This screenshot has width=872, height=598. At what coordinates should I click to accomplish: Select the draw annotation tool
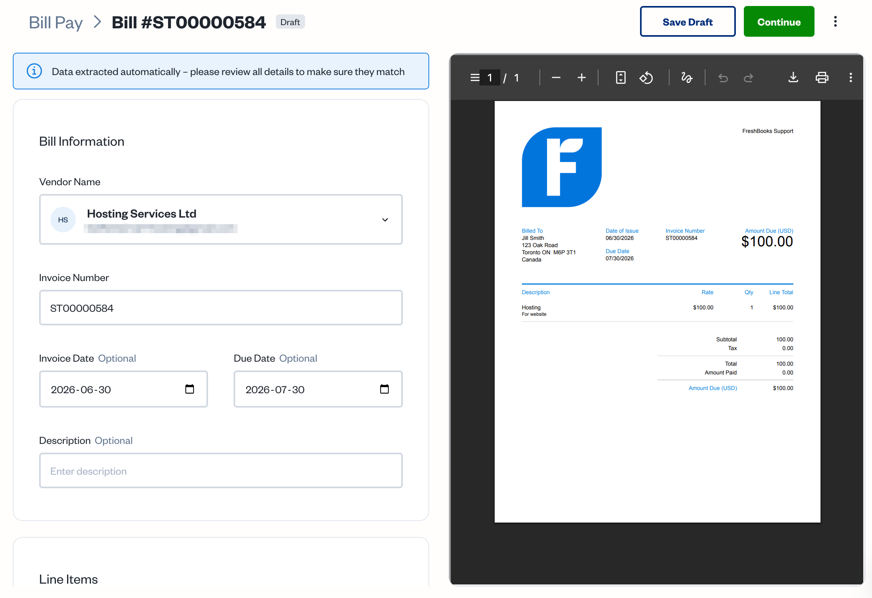tap(687, 77)
